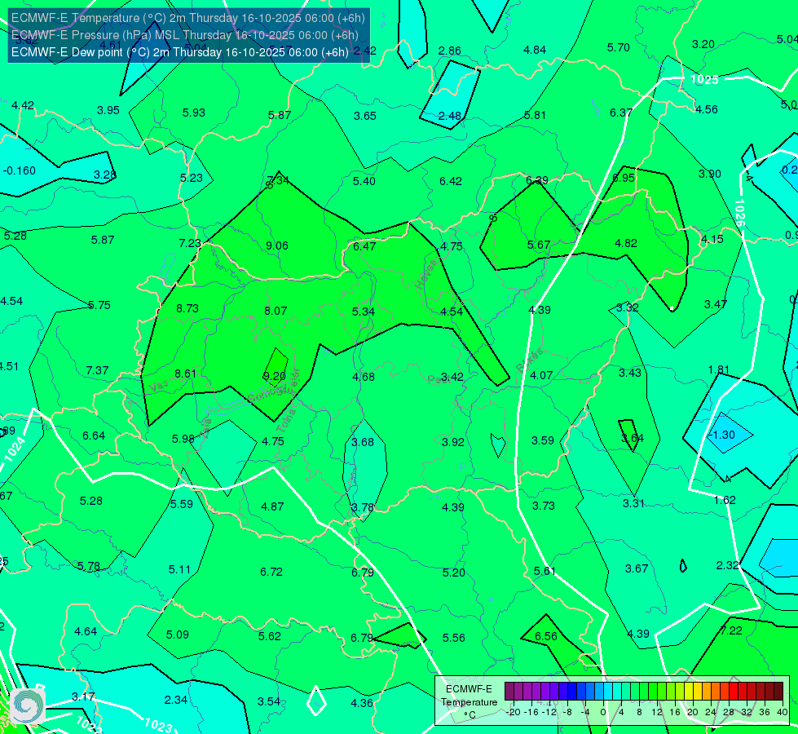
Task: Click the legend tick label 0
Action: point(603,712)
